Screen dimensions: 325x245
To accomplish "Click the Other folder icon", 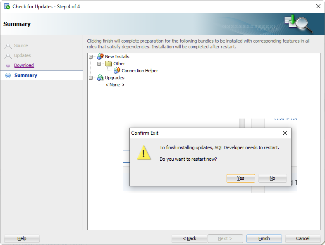I will pyautogui.click(x=109, y=64).
